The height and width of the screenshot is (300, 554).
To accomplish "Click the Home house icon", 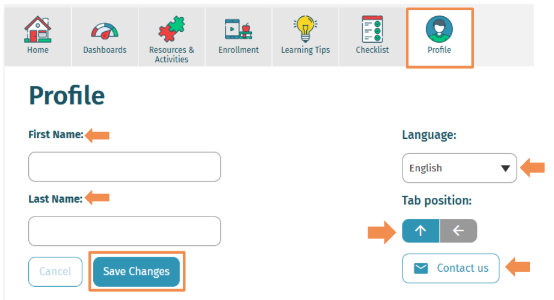I will pyautogui.click(x=37, y=29).
